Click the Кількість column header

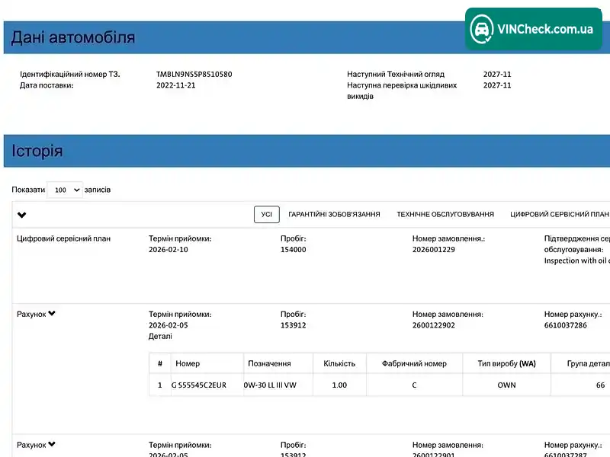[339, 363]
